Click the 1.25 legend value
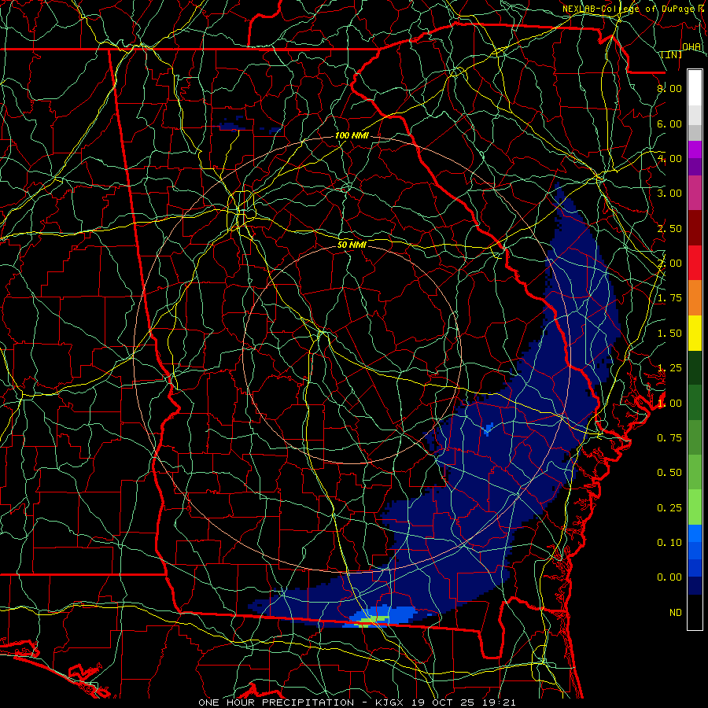708x708 pixels. point(669,367)
